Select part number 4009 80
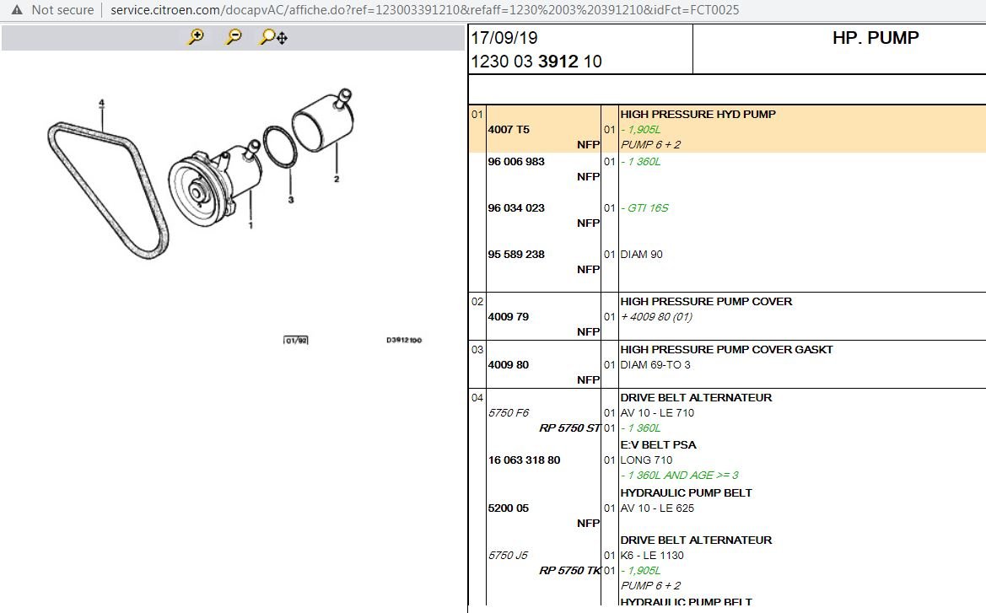The height and width of the screenshot is (613, 986). [508, 364]
